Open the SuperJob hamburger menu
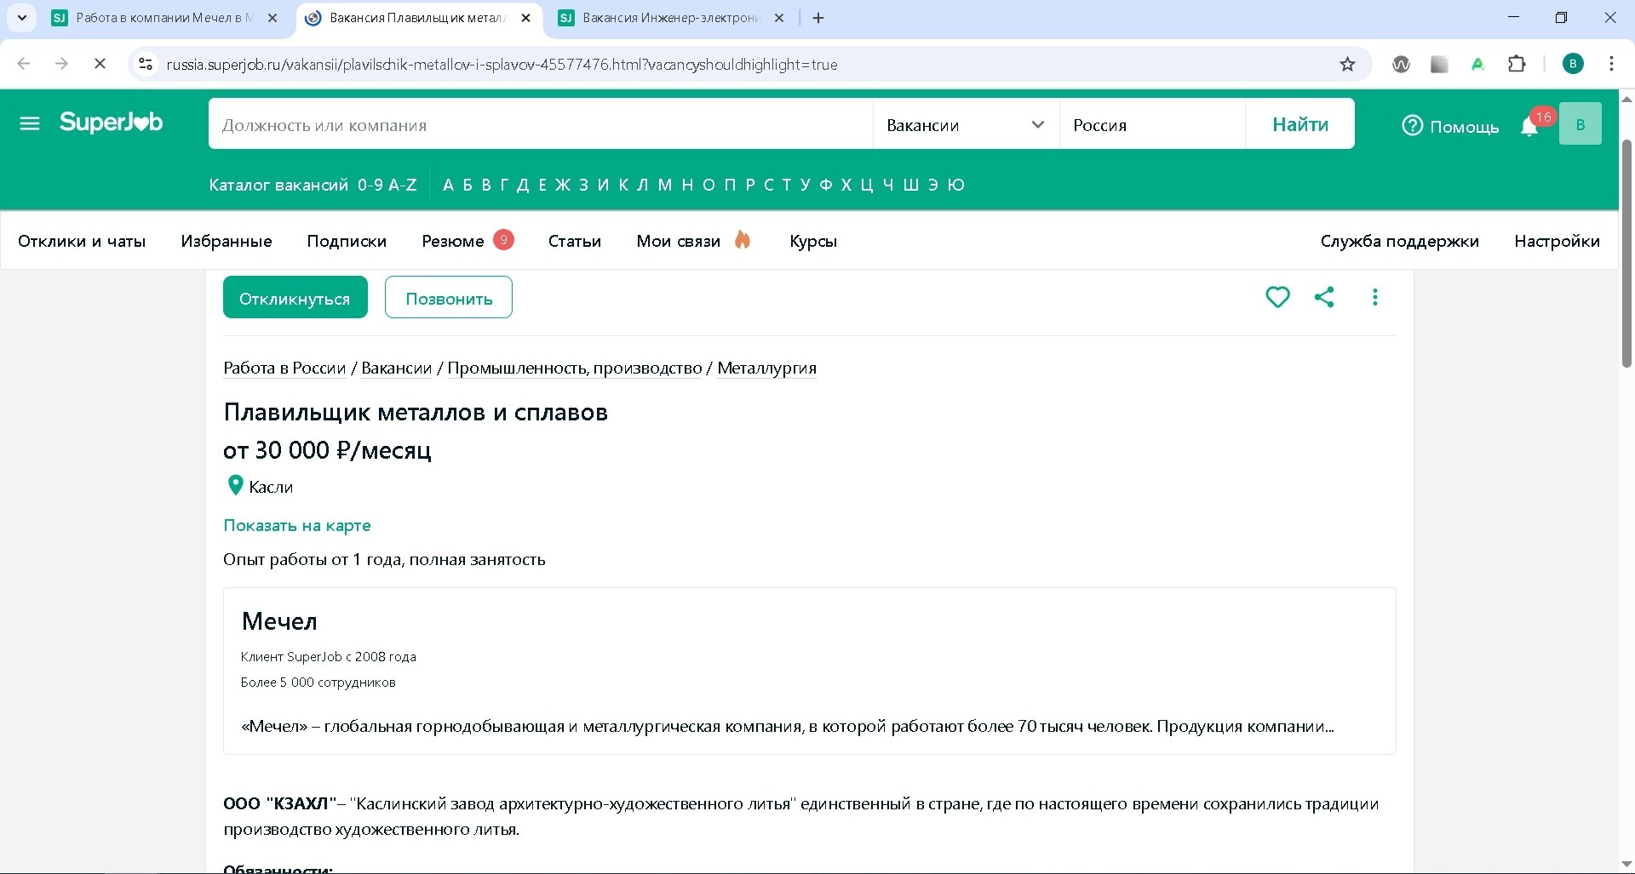This screenshot has height=874, width=1635. click(x=30, y=124)
